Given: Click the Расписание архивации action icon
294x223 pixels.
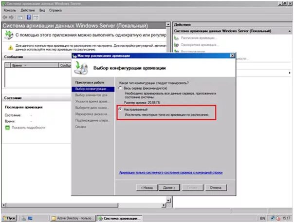Looking at the screenshot, I should [176, 38].
